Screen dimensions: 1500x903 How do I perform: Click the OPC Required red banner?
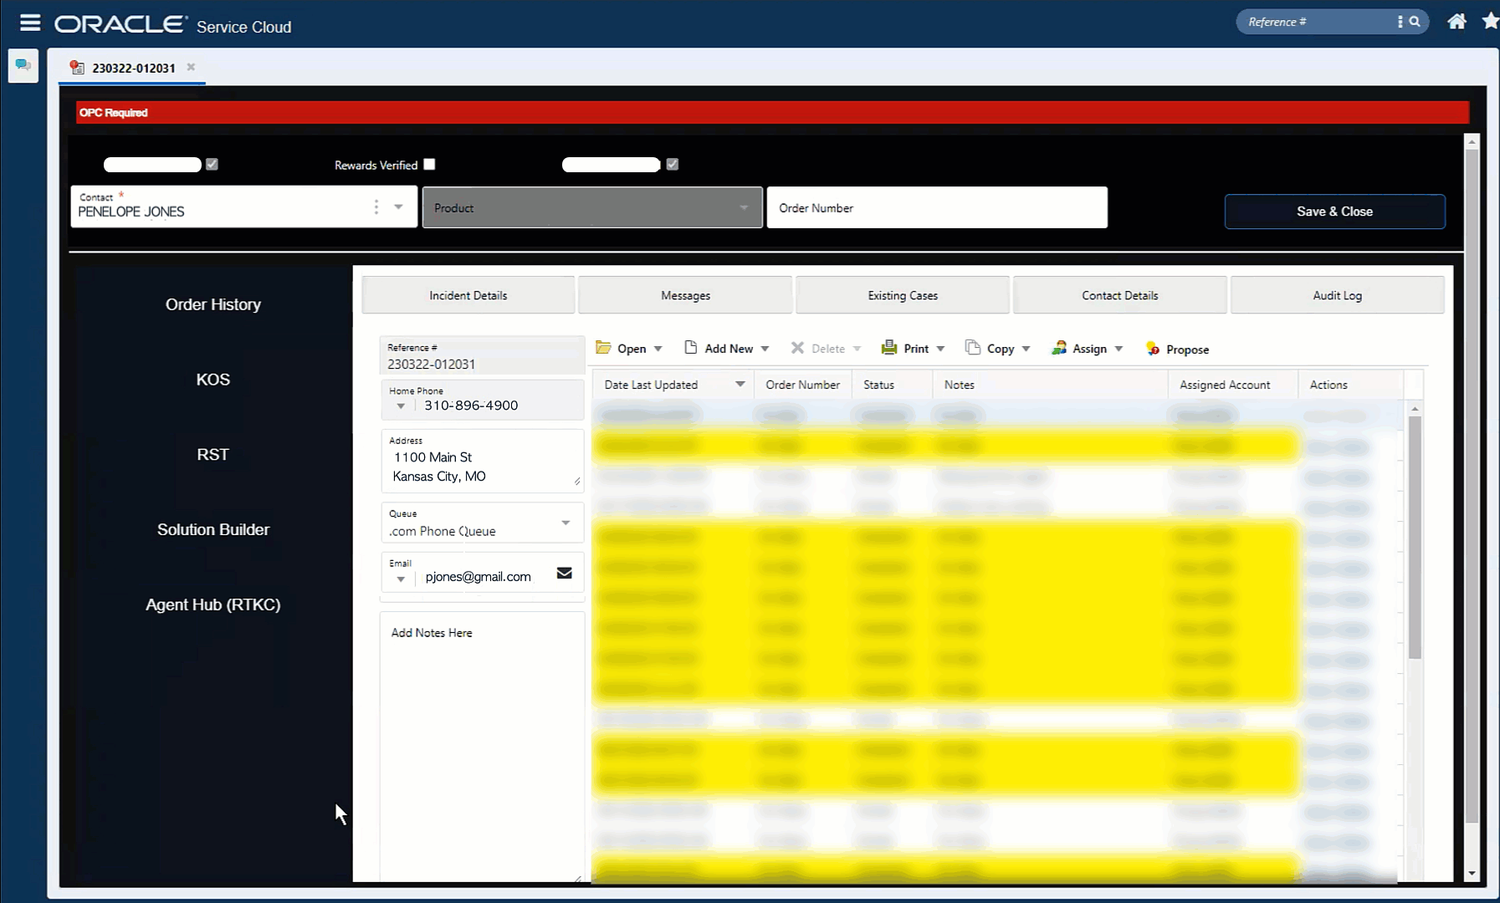point(772,113)
